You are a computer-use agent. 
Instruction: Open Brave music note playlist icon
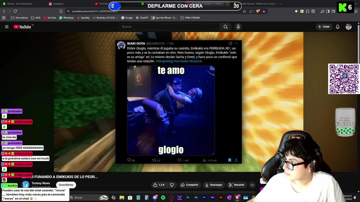[x=322, y=11]
